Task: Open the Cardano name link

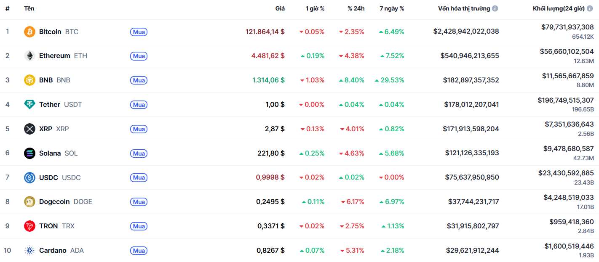Action: (x=53, y=251)
